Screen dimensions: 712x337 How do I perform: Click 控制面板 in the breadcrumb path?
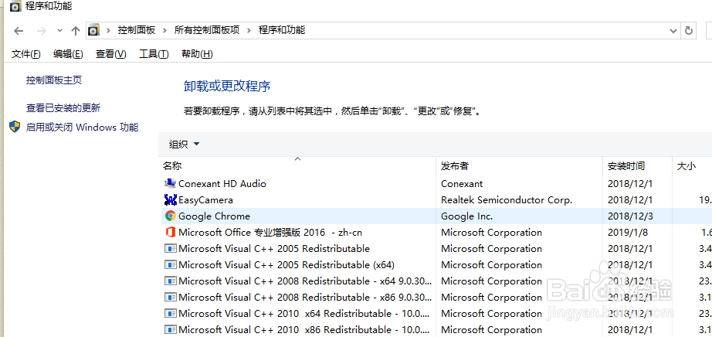coord(137,30)
